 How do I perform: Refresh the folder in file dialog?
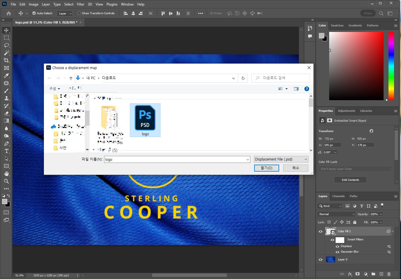(243, 78)
